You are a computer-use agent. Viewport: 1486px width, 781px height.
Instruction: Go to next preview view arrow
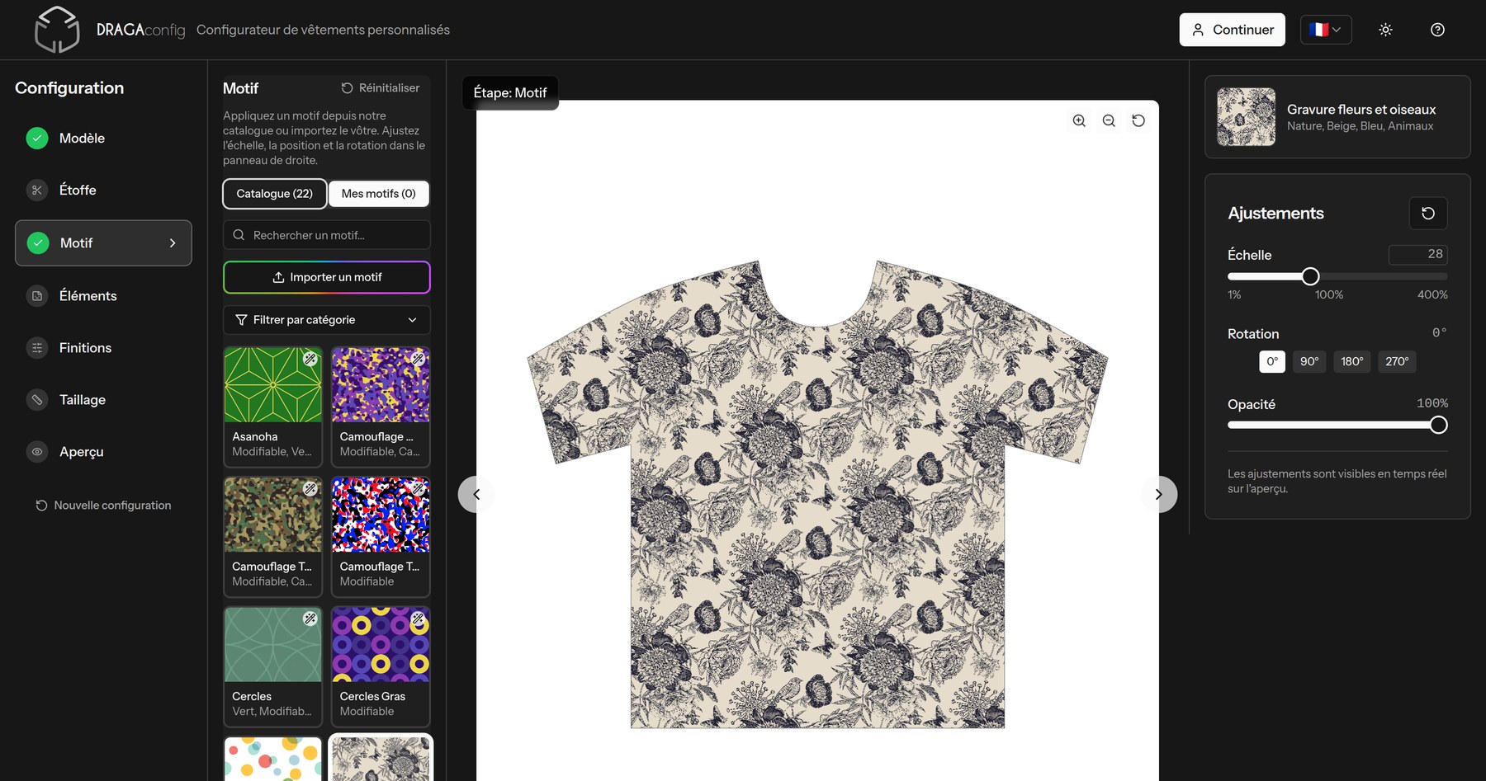click(x=1159, y=494)
